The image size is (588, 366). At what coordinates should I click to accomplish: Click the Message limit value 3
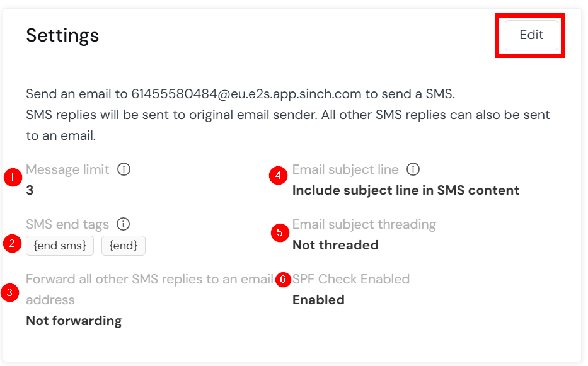30,190
